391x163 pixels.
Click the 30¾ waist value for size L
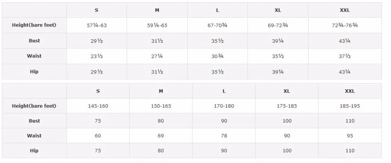(217, 56)
